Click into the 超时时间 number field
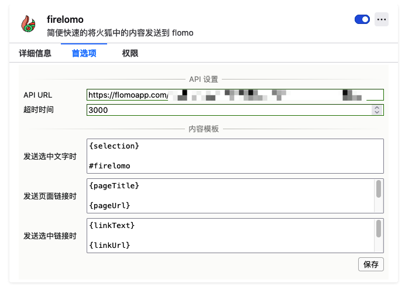The height and width of the screenshot is (290, 405). coord(228,110)
